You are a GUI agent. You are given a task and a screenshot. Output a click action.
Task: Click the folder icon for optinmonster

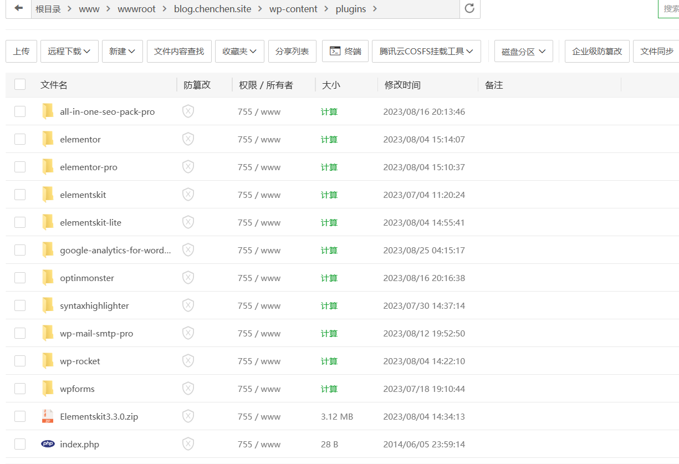pyautogui.click(x=48, y=278)
